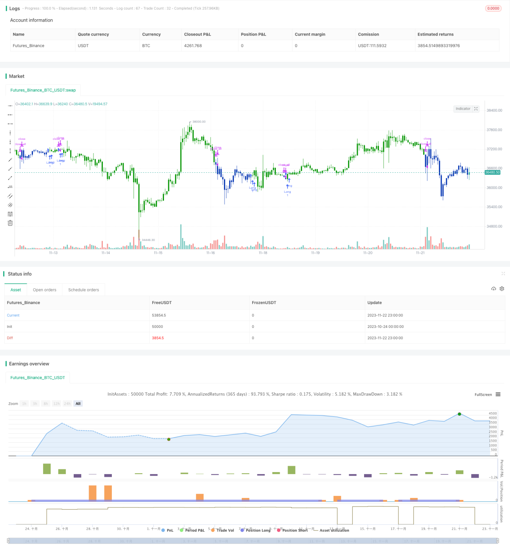Viewport: 510px width, 552px height.
Task: Toggle the Trade Vol legend series
Action: pos(222,530)
